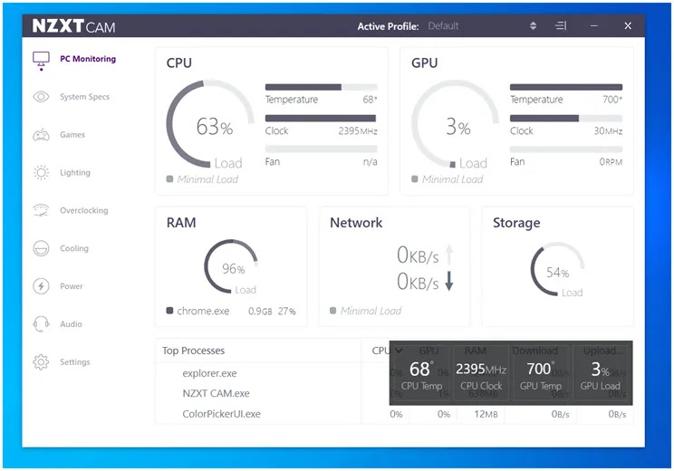
Task: Click the Storage panel title
Action: click(x=516, y=223)
